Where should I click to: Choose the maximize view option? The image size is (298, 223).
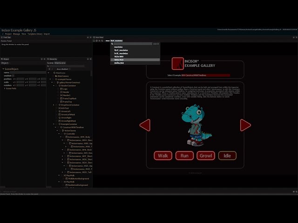click(x=135, y=47)
